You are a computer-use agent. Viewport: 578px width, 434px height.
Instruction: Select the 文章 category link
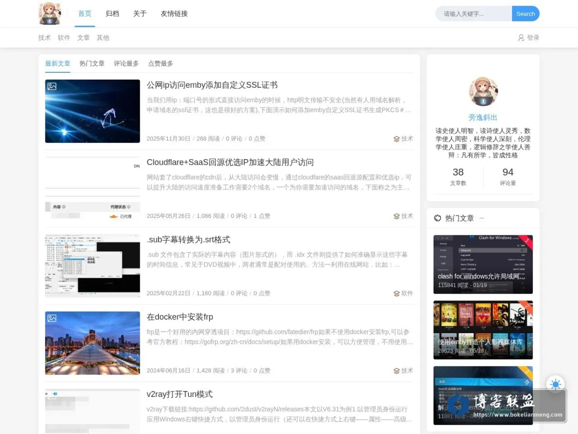pyautogui.click(x=83, y=38)
